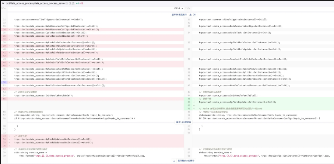Image resolution: width=334 pixels, height=164 pixels.
Task: Click line number 34 of deleted row
Action: tap(4, 29)
